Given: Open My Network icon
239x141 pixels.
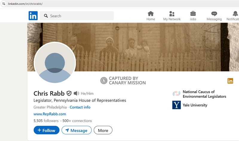Looking at the screenshot, I should [172, 14].
